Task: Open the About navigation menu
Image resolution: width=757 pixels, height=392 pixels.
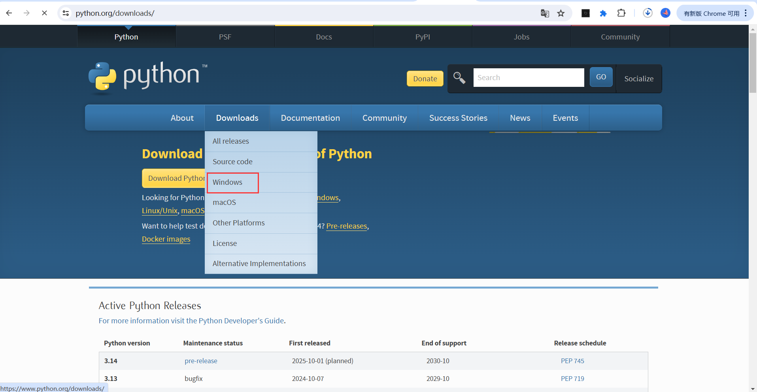Action: coord(182,118)
